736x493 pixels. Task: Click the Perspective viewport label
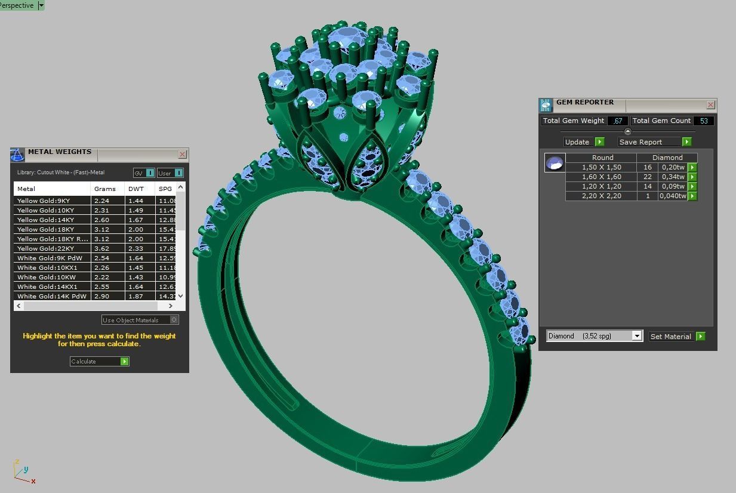[17, 5]
